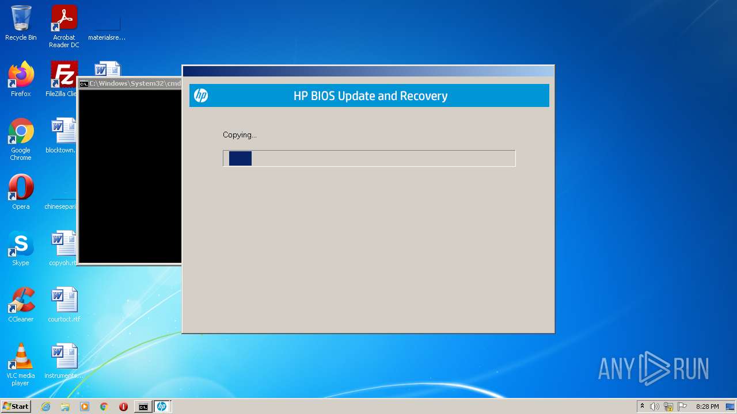Open Internet Explorer from the taskbar
This screenshot has height=414, width=737.
pyautogui.click(x=46, y=407)
